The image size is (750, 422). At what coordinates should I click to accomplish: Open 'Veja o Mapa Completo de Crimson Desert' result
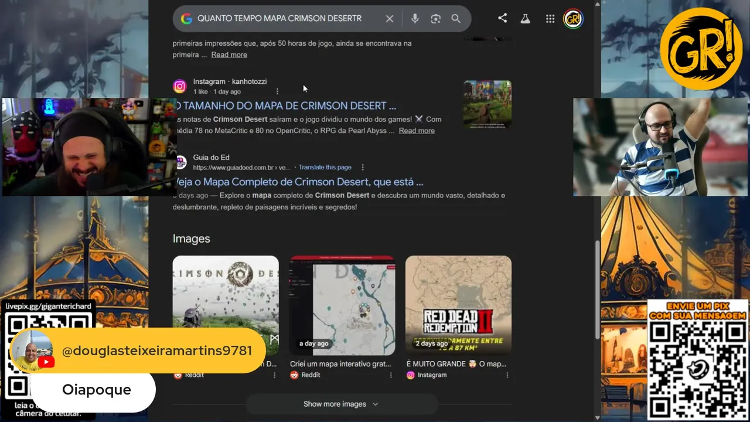coord(299,182)
